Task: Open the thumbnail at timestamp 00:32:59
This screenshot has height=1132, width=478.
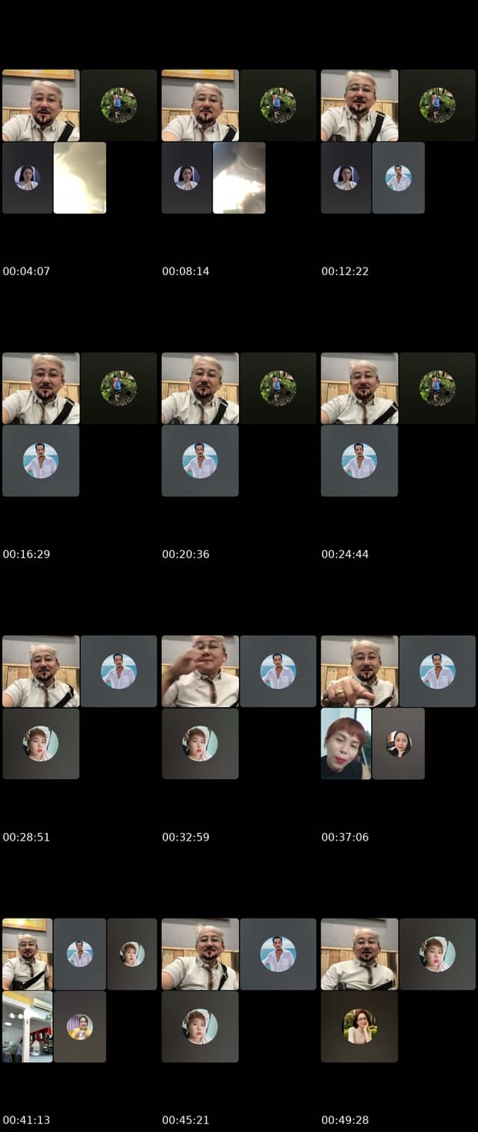Action: point(239,708)
